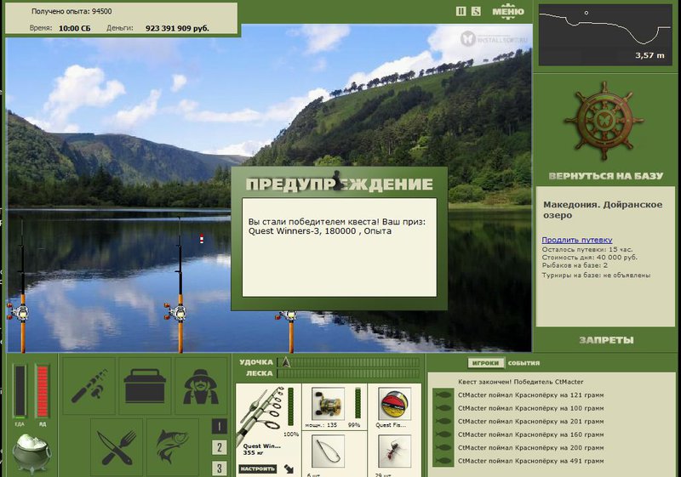681x477 pixels.
Task: Click the УДОЧКА tension indicator bar
Action: 349,362
